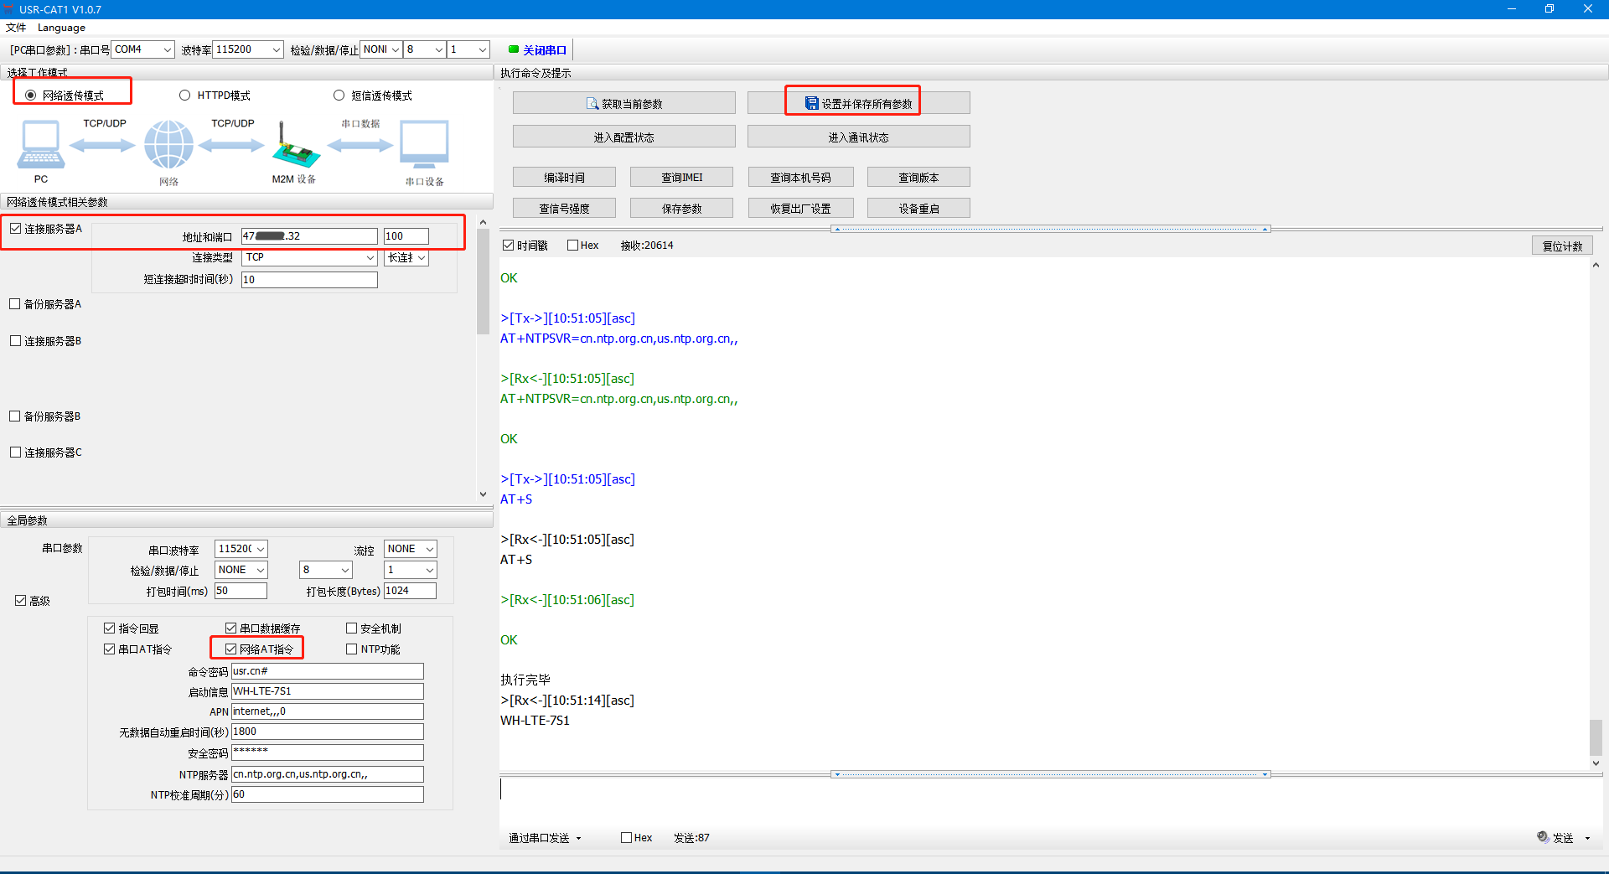Click the NTP服务器 input field
Screen dimensions: 1609x874
(328, 774)
